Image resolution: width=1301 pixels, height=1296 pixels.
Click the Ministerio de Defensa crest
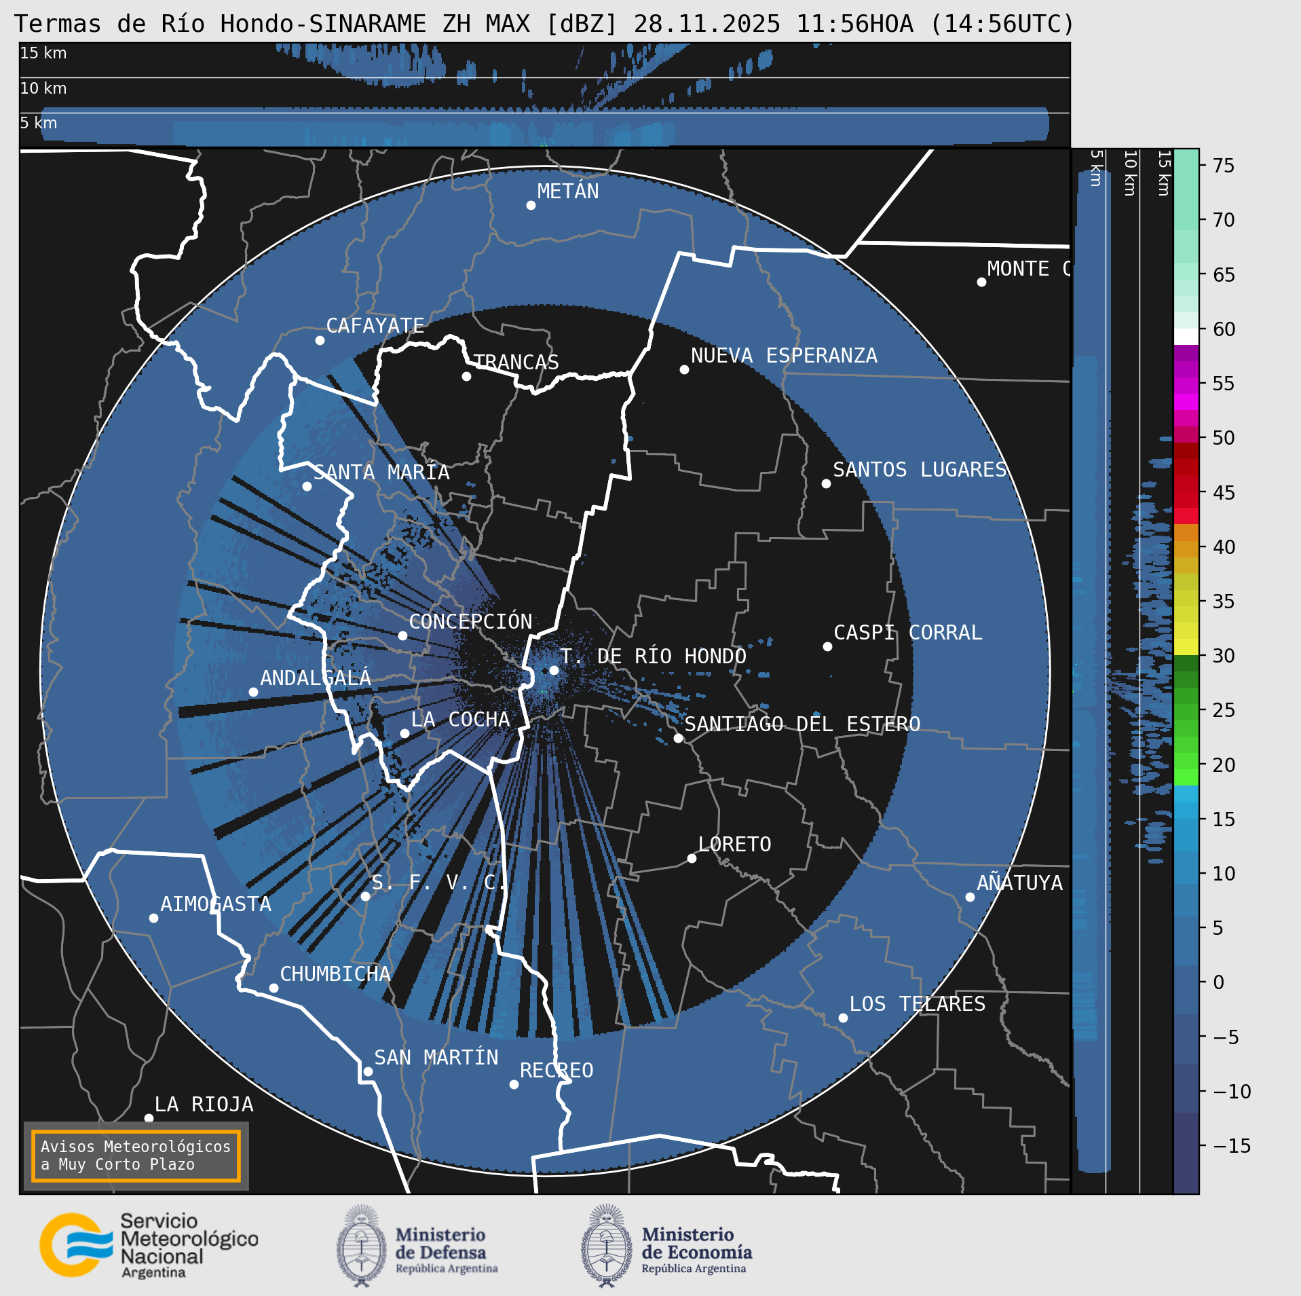pos(361,1246)
